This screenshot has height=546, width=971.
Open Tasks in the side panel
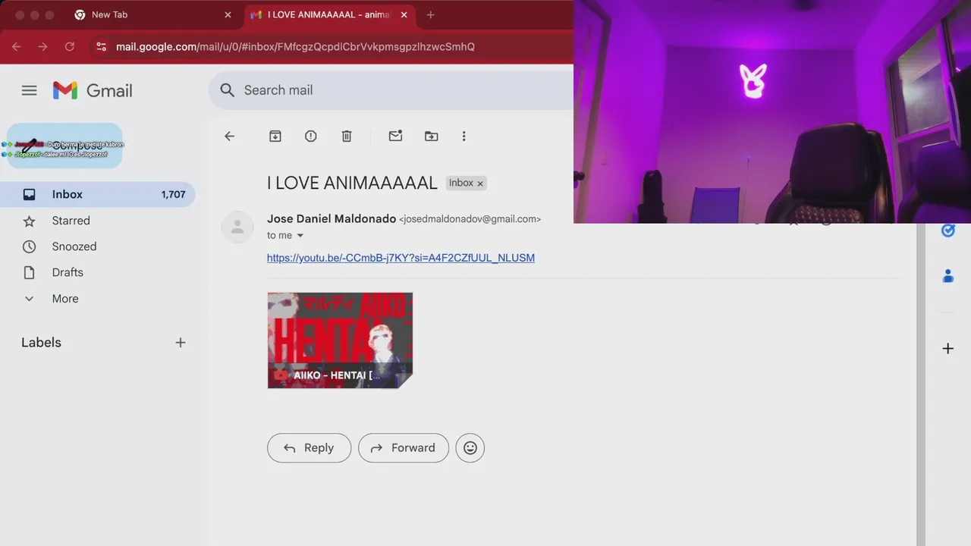point(948,231)
